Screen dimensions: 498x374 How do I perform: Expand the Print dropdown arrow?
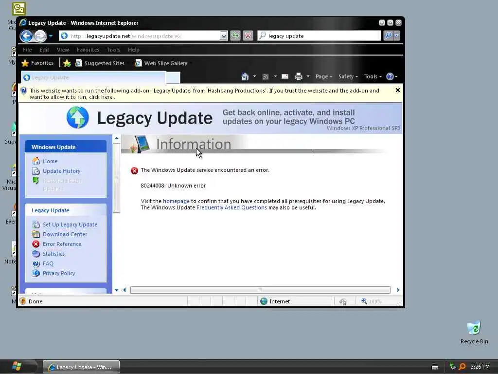(308, 76)
